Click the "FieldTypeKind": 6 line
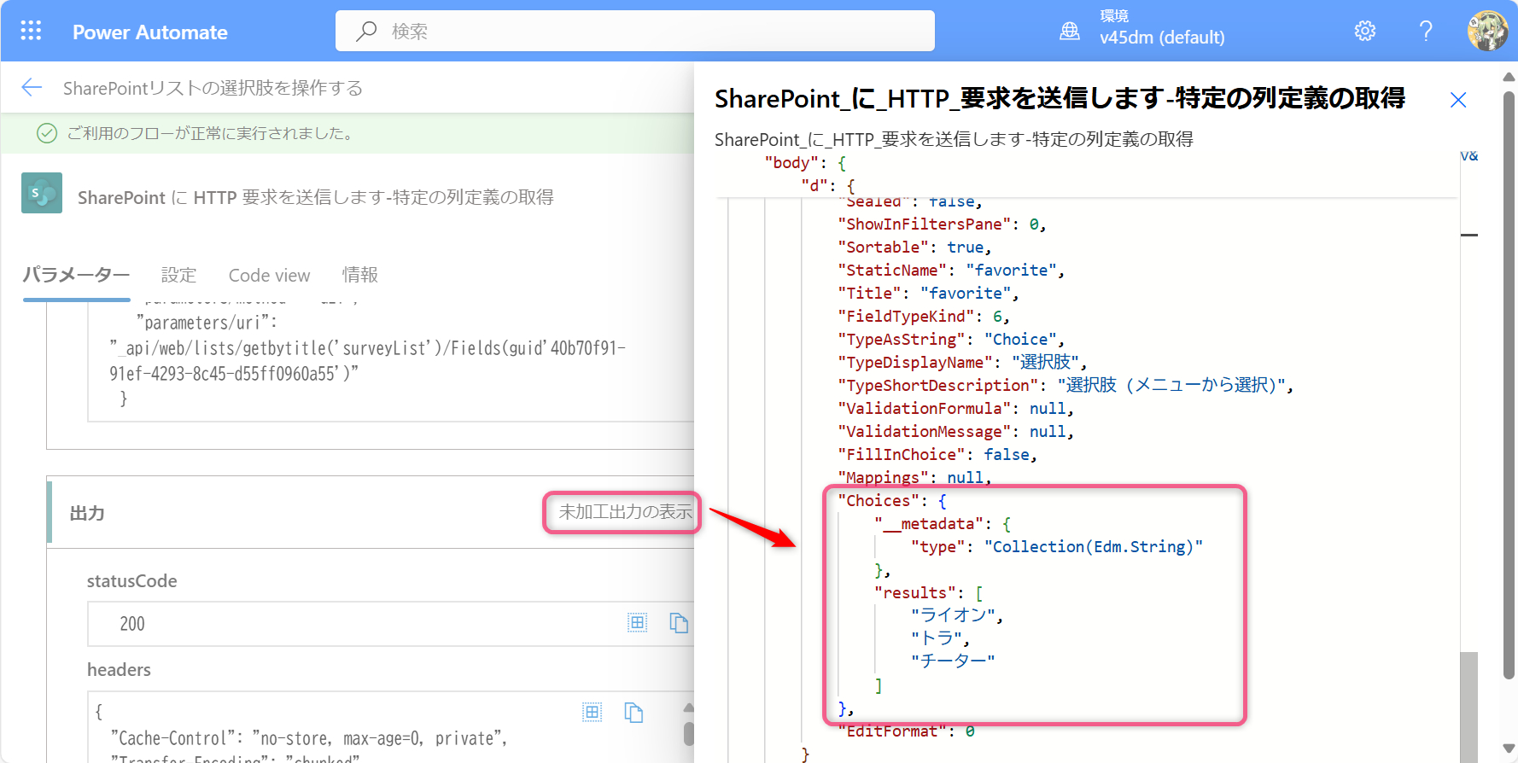 click(x=924, y=317)
